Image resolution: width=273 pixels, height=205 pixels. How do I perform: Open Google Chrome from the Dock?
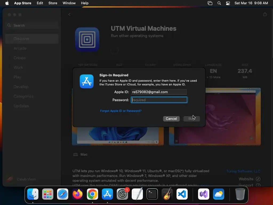point(93,194)
